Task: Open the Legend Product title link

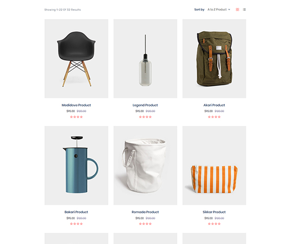Action: (145, 105)
